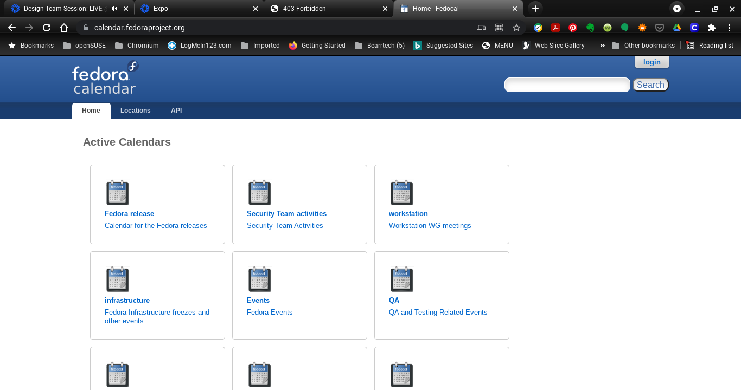
Task: Click the Security Team activities calendar icon
Action: (260, 192)
